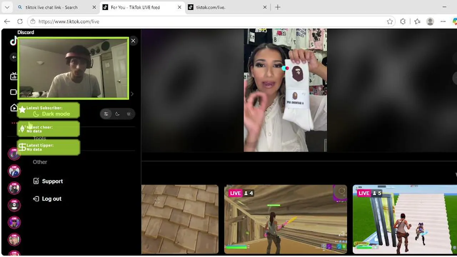
Task: View site information lock icon
Action: click(33, 21)
